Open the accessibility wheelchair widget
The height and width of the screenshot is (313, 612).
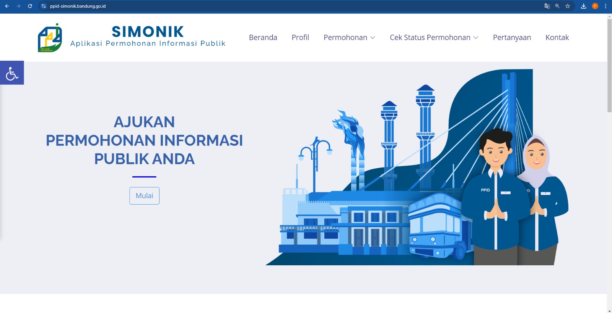[x=12, y=73]
